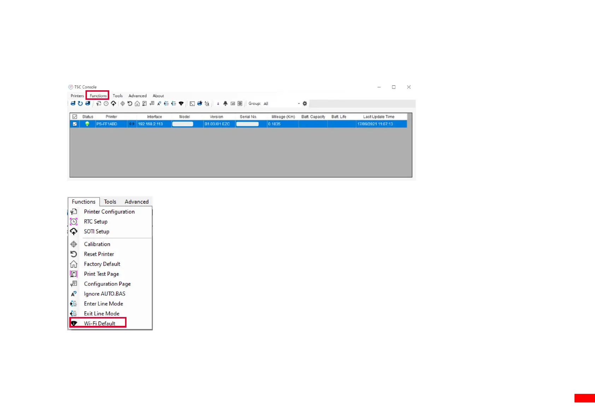Open the About menu
This screenshot has width=595, height=420.
(158, 96)
